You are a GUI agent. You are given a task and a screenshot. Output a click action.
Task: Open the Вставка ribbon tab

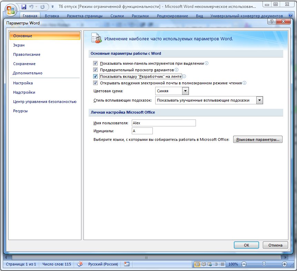(52, 16)
